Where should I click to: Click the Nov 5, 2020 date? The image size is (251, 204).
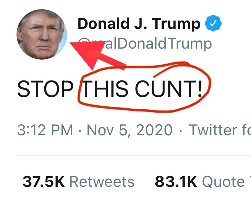click(x=129, y=130)
